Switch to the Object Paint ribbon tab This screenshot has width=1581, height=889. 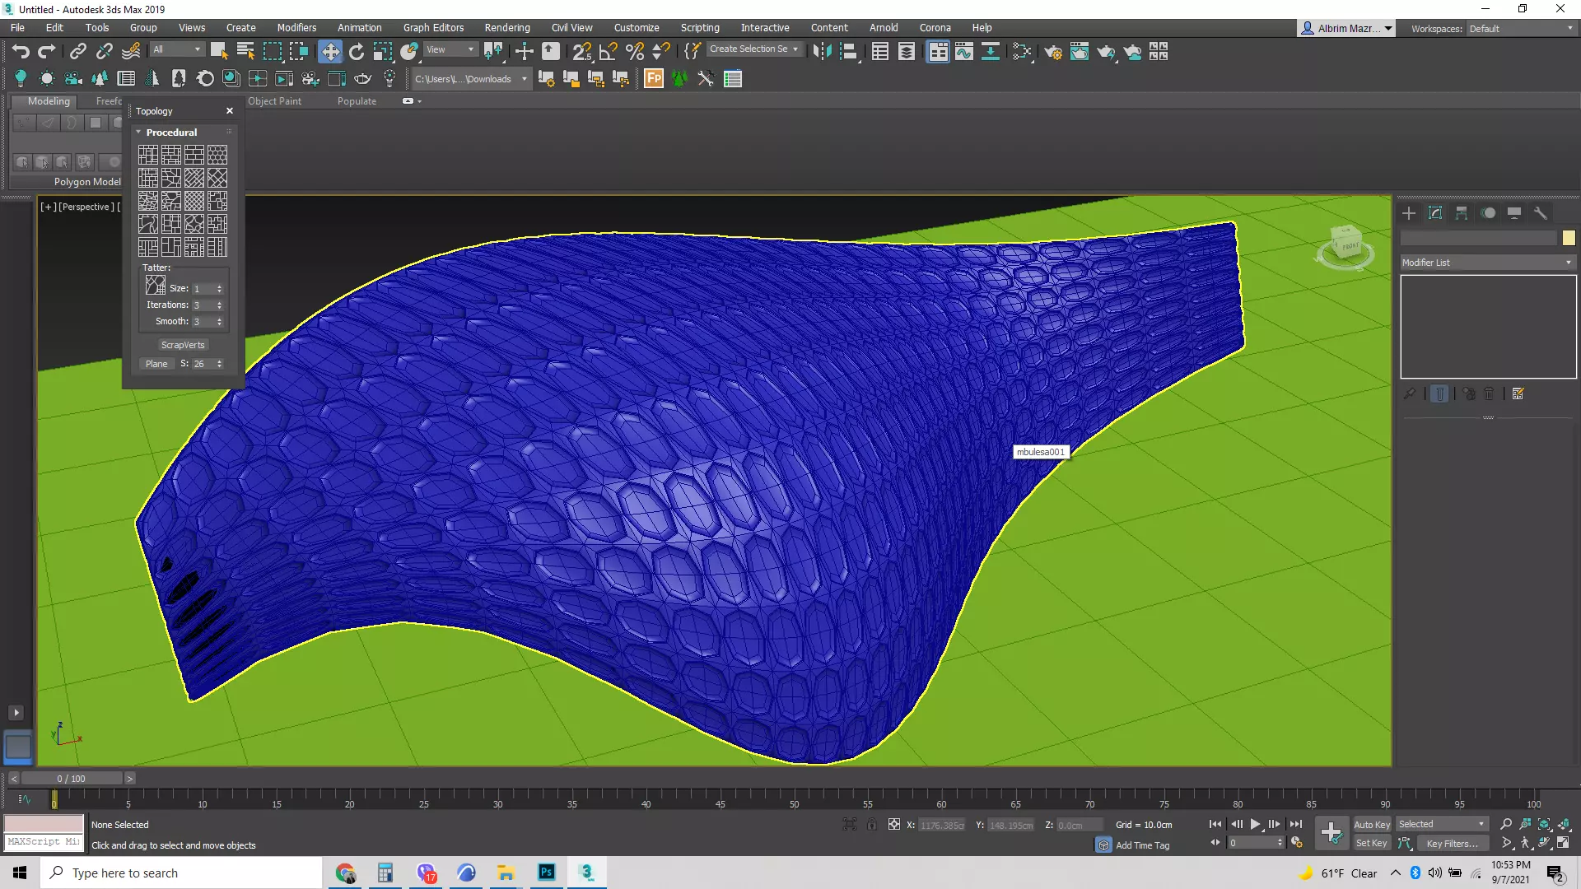coord(274,101)
